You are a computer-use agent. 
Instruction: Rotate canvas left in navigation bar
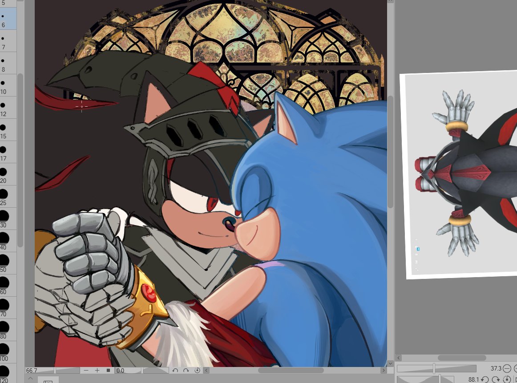click(x=175, y=371)
